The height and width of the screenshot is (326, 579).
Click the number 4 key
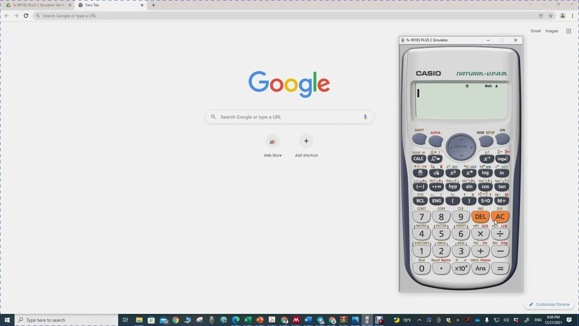(422, 234)
